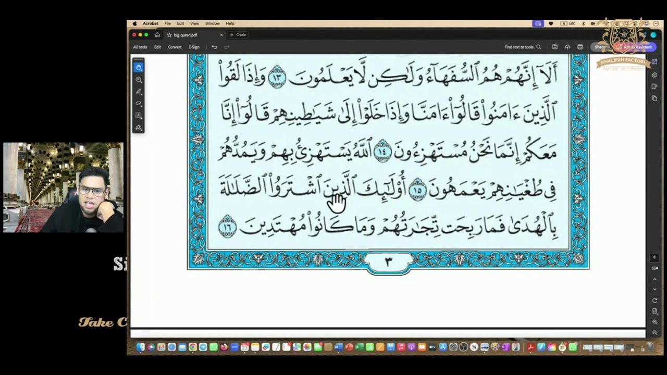Click the redo arrow
This screenshot has height=375, width=667.
227,47
